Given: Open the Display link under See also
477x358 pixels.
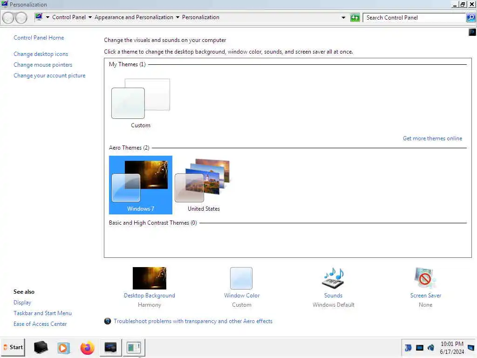Looking at the screenshot, I should tap(22, 303).
